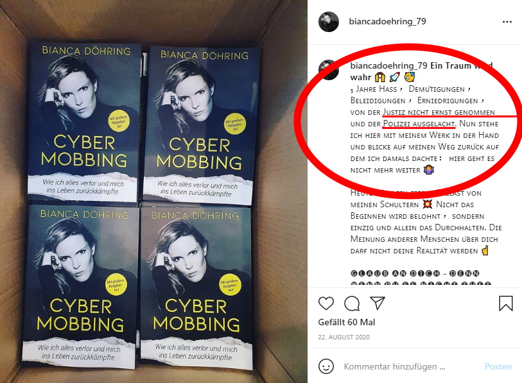Viewport: 522px width, 383px height.
Task: Open emoji picker smiley icon
Action: pyautogui.click(x=326, y=366)
